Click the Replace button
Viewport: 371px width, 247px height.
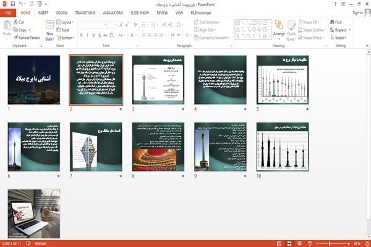340,30
